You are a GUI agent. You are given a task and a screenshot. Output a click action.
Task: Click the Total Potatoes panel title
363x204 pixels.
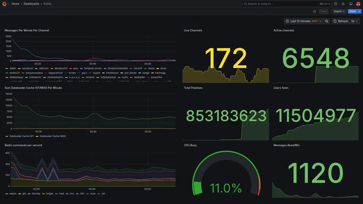193,88
